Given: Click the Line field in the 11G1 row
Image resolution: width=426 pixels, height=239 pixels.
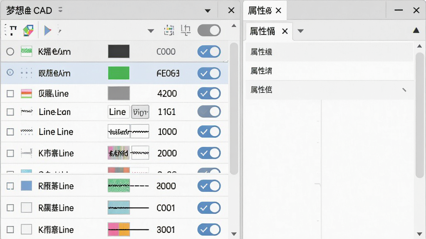Looking at the screenshot, I should pyautogui.click(x=119, y=112).
